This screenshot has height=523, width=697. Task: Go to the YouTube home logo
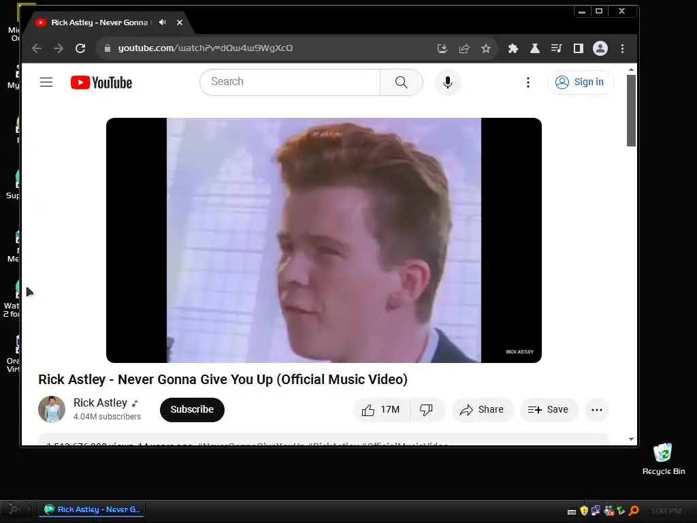click(101, 82)
